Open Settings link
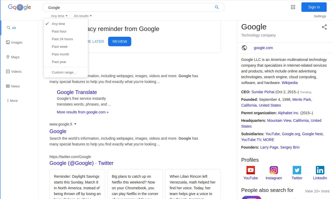This screenshot has width=333, height=199. point(320,16)
